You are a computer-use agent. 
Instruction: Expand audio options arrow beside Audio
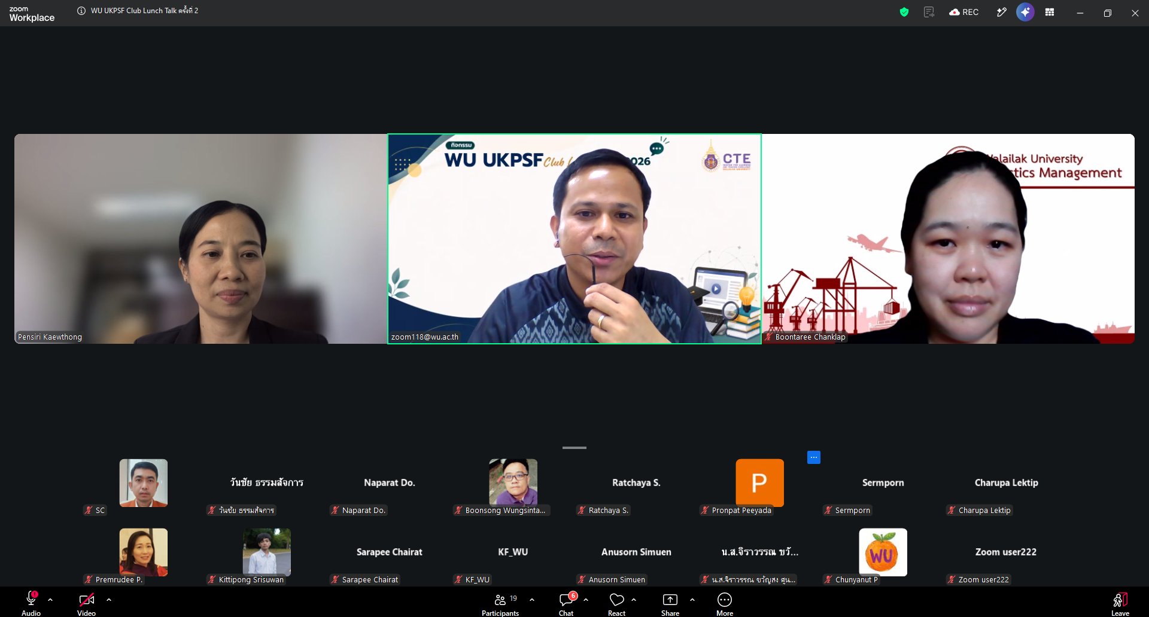50,599
